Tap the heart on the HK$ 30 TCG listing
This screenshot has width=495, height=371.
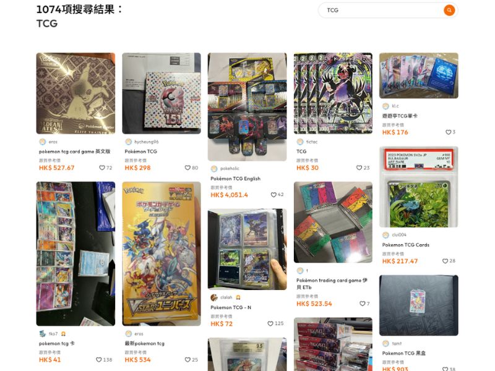[x=359, y=168]
